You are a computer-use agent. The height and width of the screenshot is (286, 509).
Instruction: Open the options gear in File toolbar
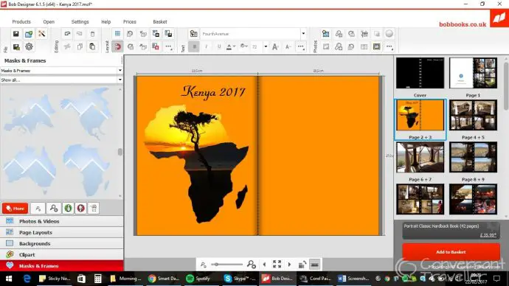29,46
